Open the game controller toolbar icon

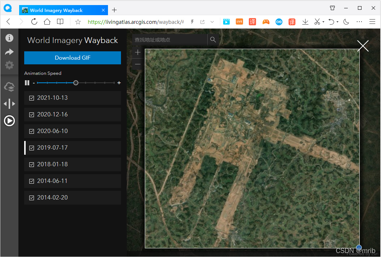266,22
